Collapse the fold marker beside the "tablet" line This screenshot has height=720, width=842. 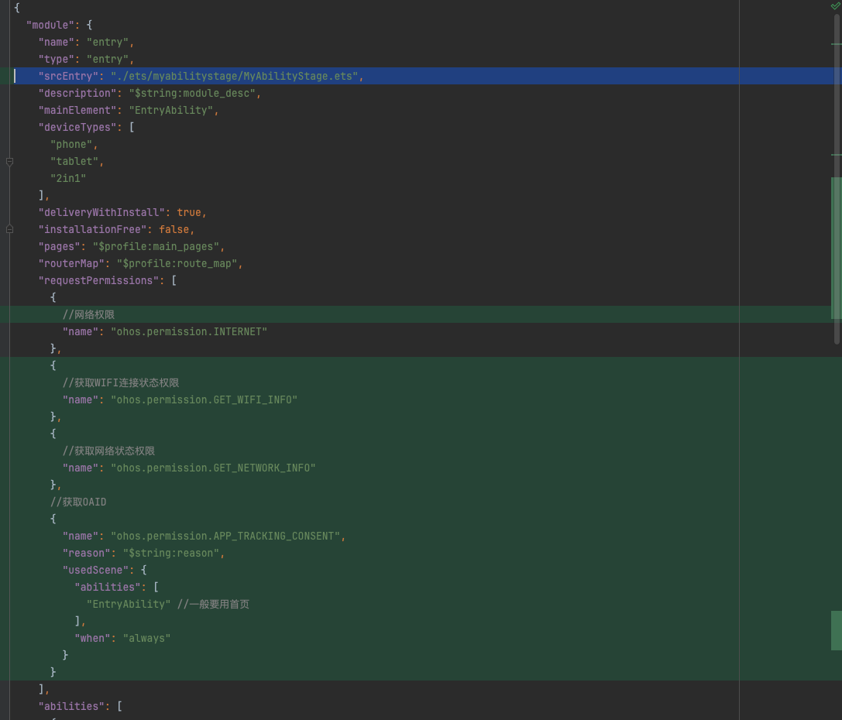tap(9, 161)
